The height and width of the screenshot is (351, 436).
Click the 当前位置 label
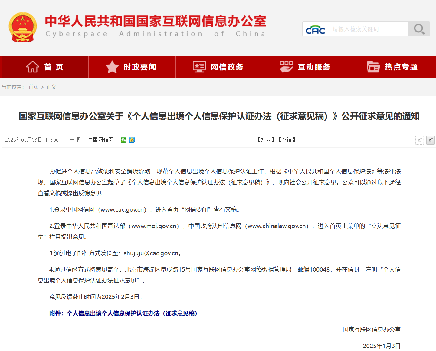tap(12, 87)
